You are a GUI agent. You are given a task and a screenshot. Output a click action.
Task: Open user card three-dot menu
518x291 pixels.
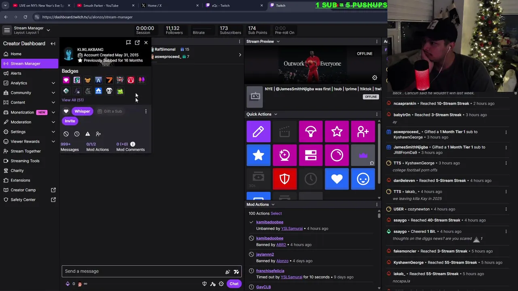[x=146, y=111]
